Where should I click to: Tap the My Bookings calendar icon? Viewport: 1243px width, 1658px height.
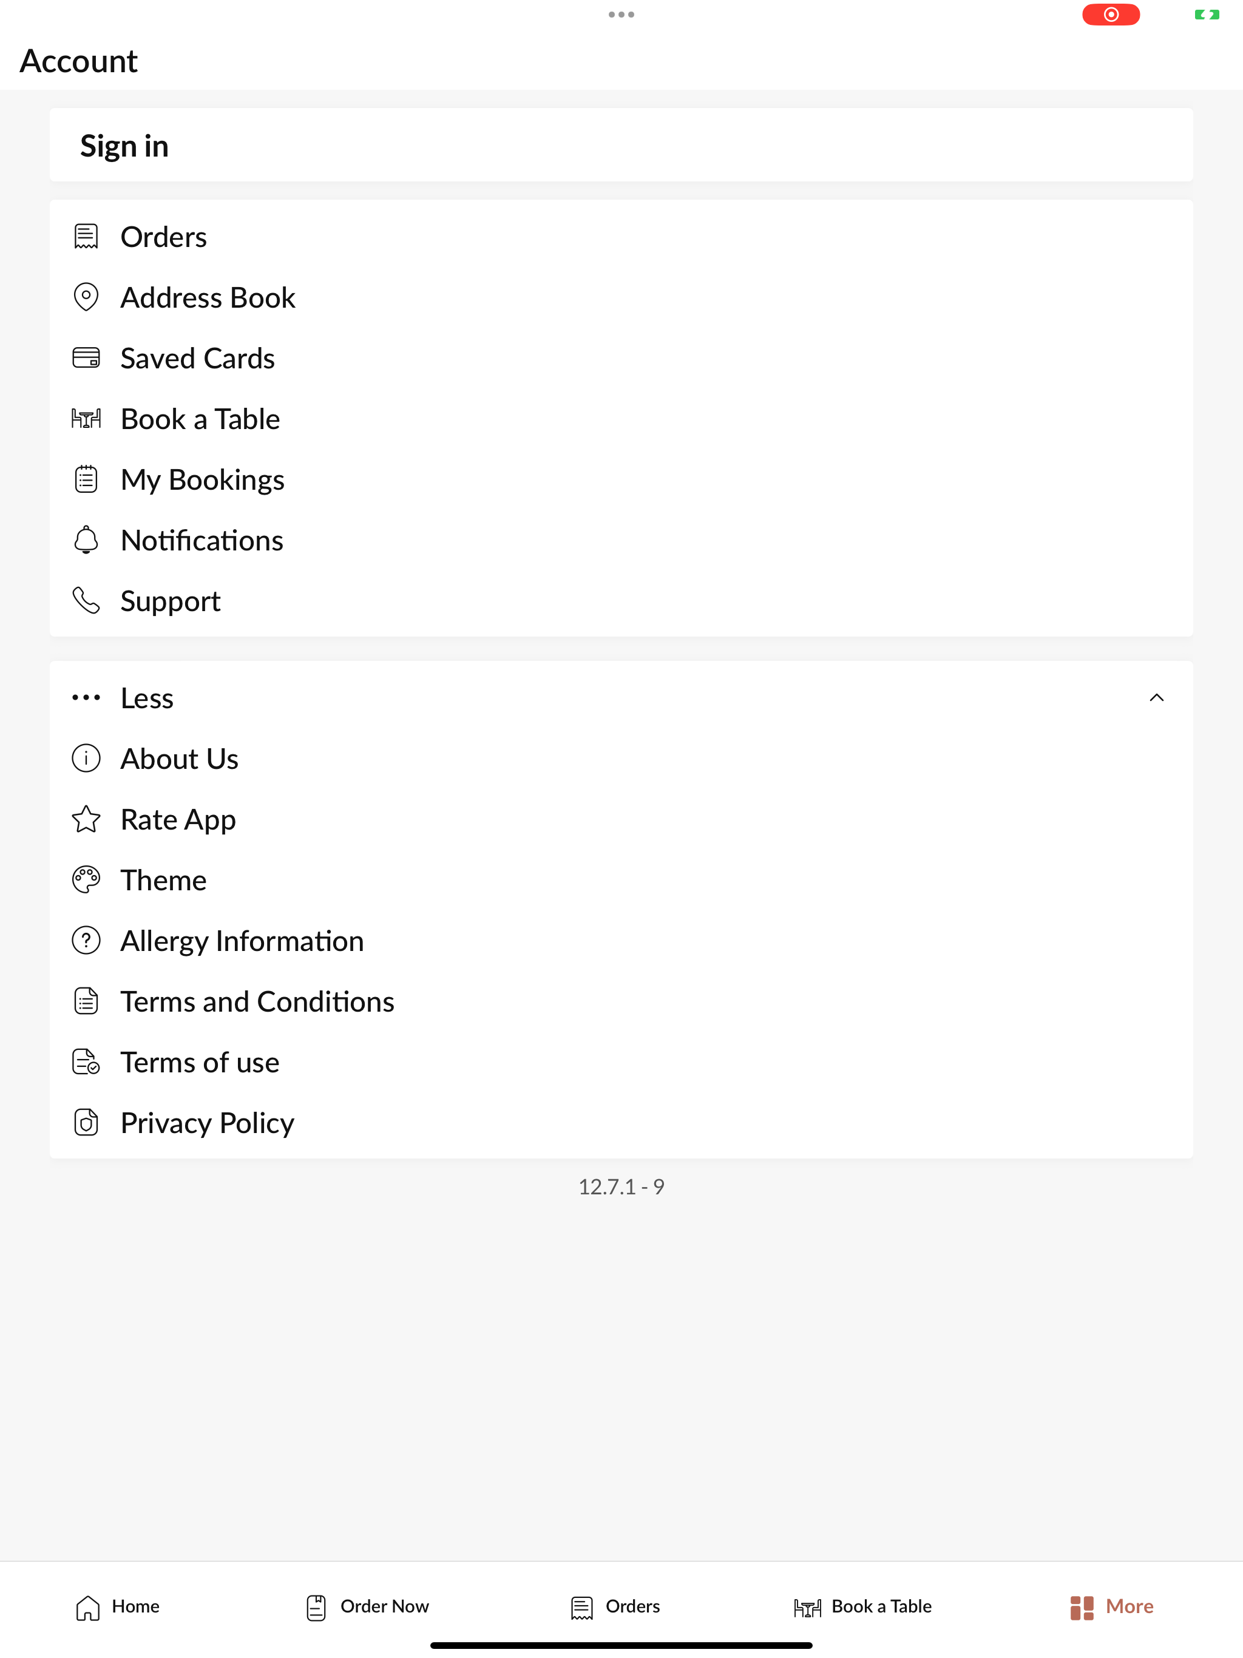coord(86,479)
